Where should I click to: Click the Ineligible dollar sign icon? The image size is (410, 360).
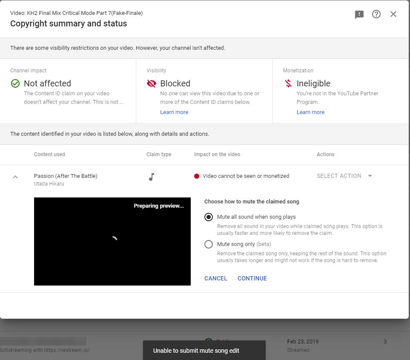(x=288, y=83)
